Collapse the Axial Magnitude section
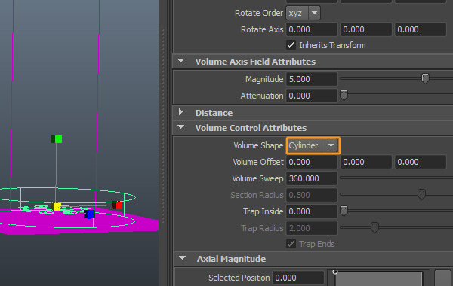The height and width of the screenshot is (286, 453). tap(182, 258)
